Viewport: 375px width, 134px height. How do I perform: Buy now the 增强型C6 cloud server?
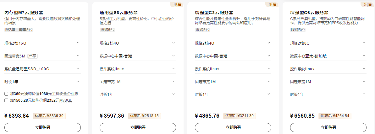click(328, 127)
